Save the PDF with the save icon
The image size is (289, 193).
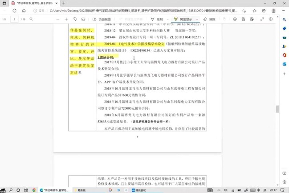click(243, 19)
